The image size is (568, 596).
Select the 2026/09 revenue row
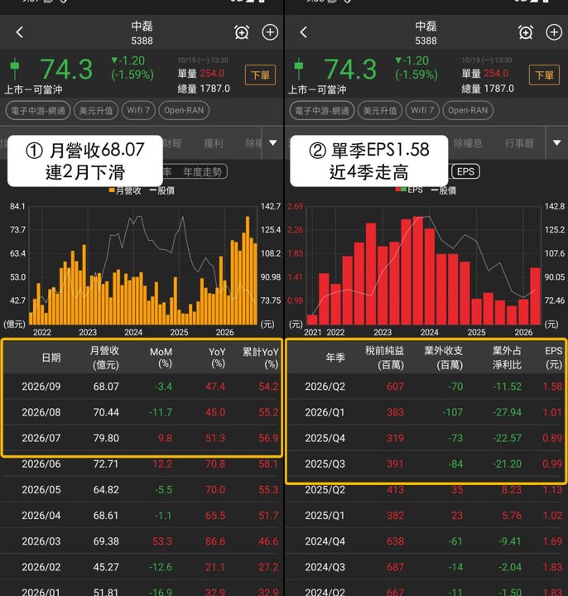point(142,387)
